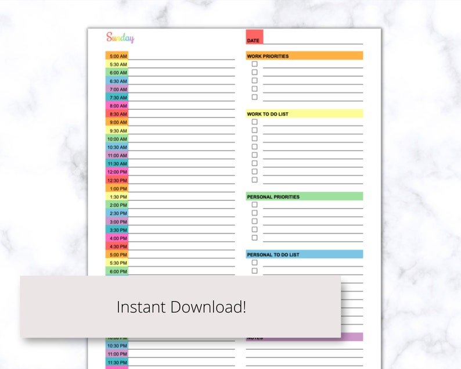Click the 12:30 PM time slot

pyautogui.click(x=117, y=180)
